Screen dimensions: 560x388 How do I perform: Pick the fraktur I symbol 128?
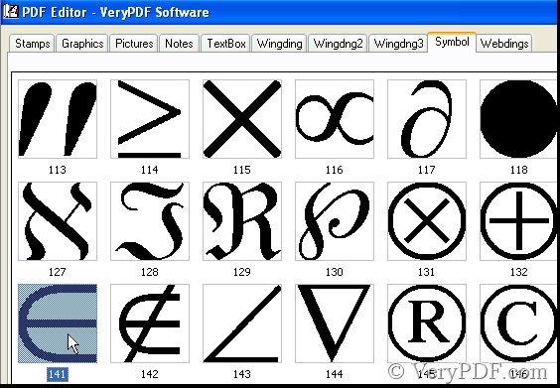click(150, 221)
